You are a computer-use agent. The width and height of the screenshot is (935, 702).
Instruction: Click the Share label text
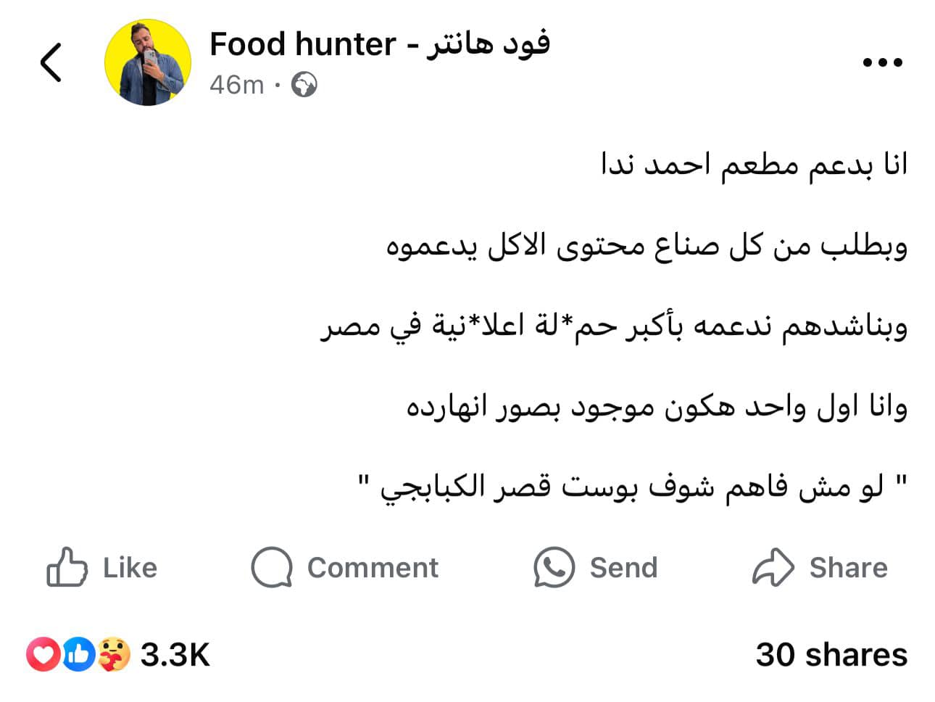tap(848, 567)
